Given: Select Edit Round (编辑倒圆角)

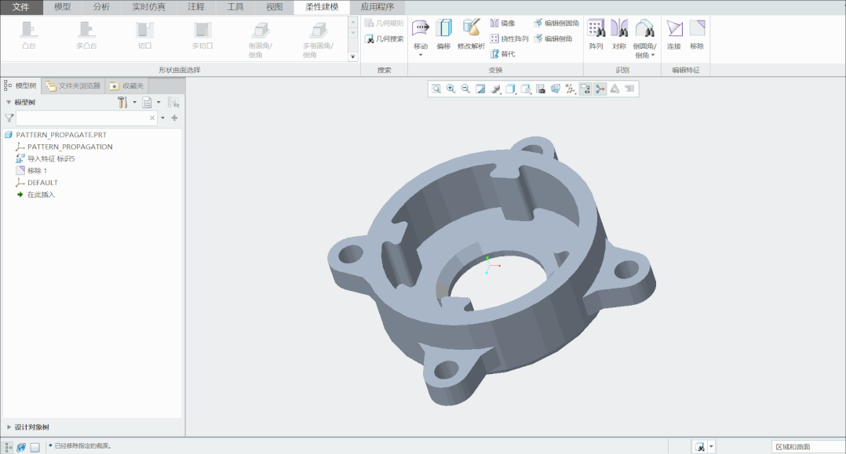Looking at the screenshot, I should coord(556,24).
